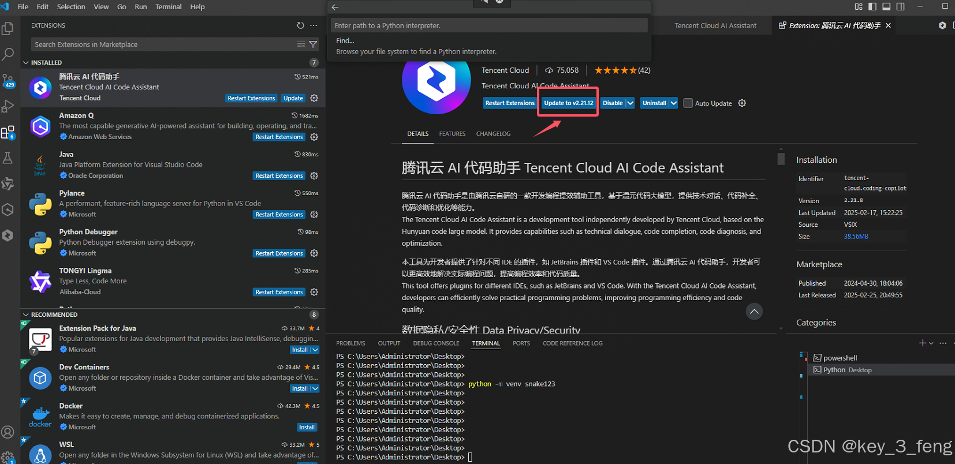Open the 38.56MB size link

tap(856, 236)
